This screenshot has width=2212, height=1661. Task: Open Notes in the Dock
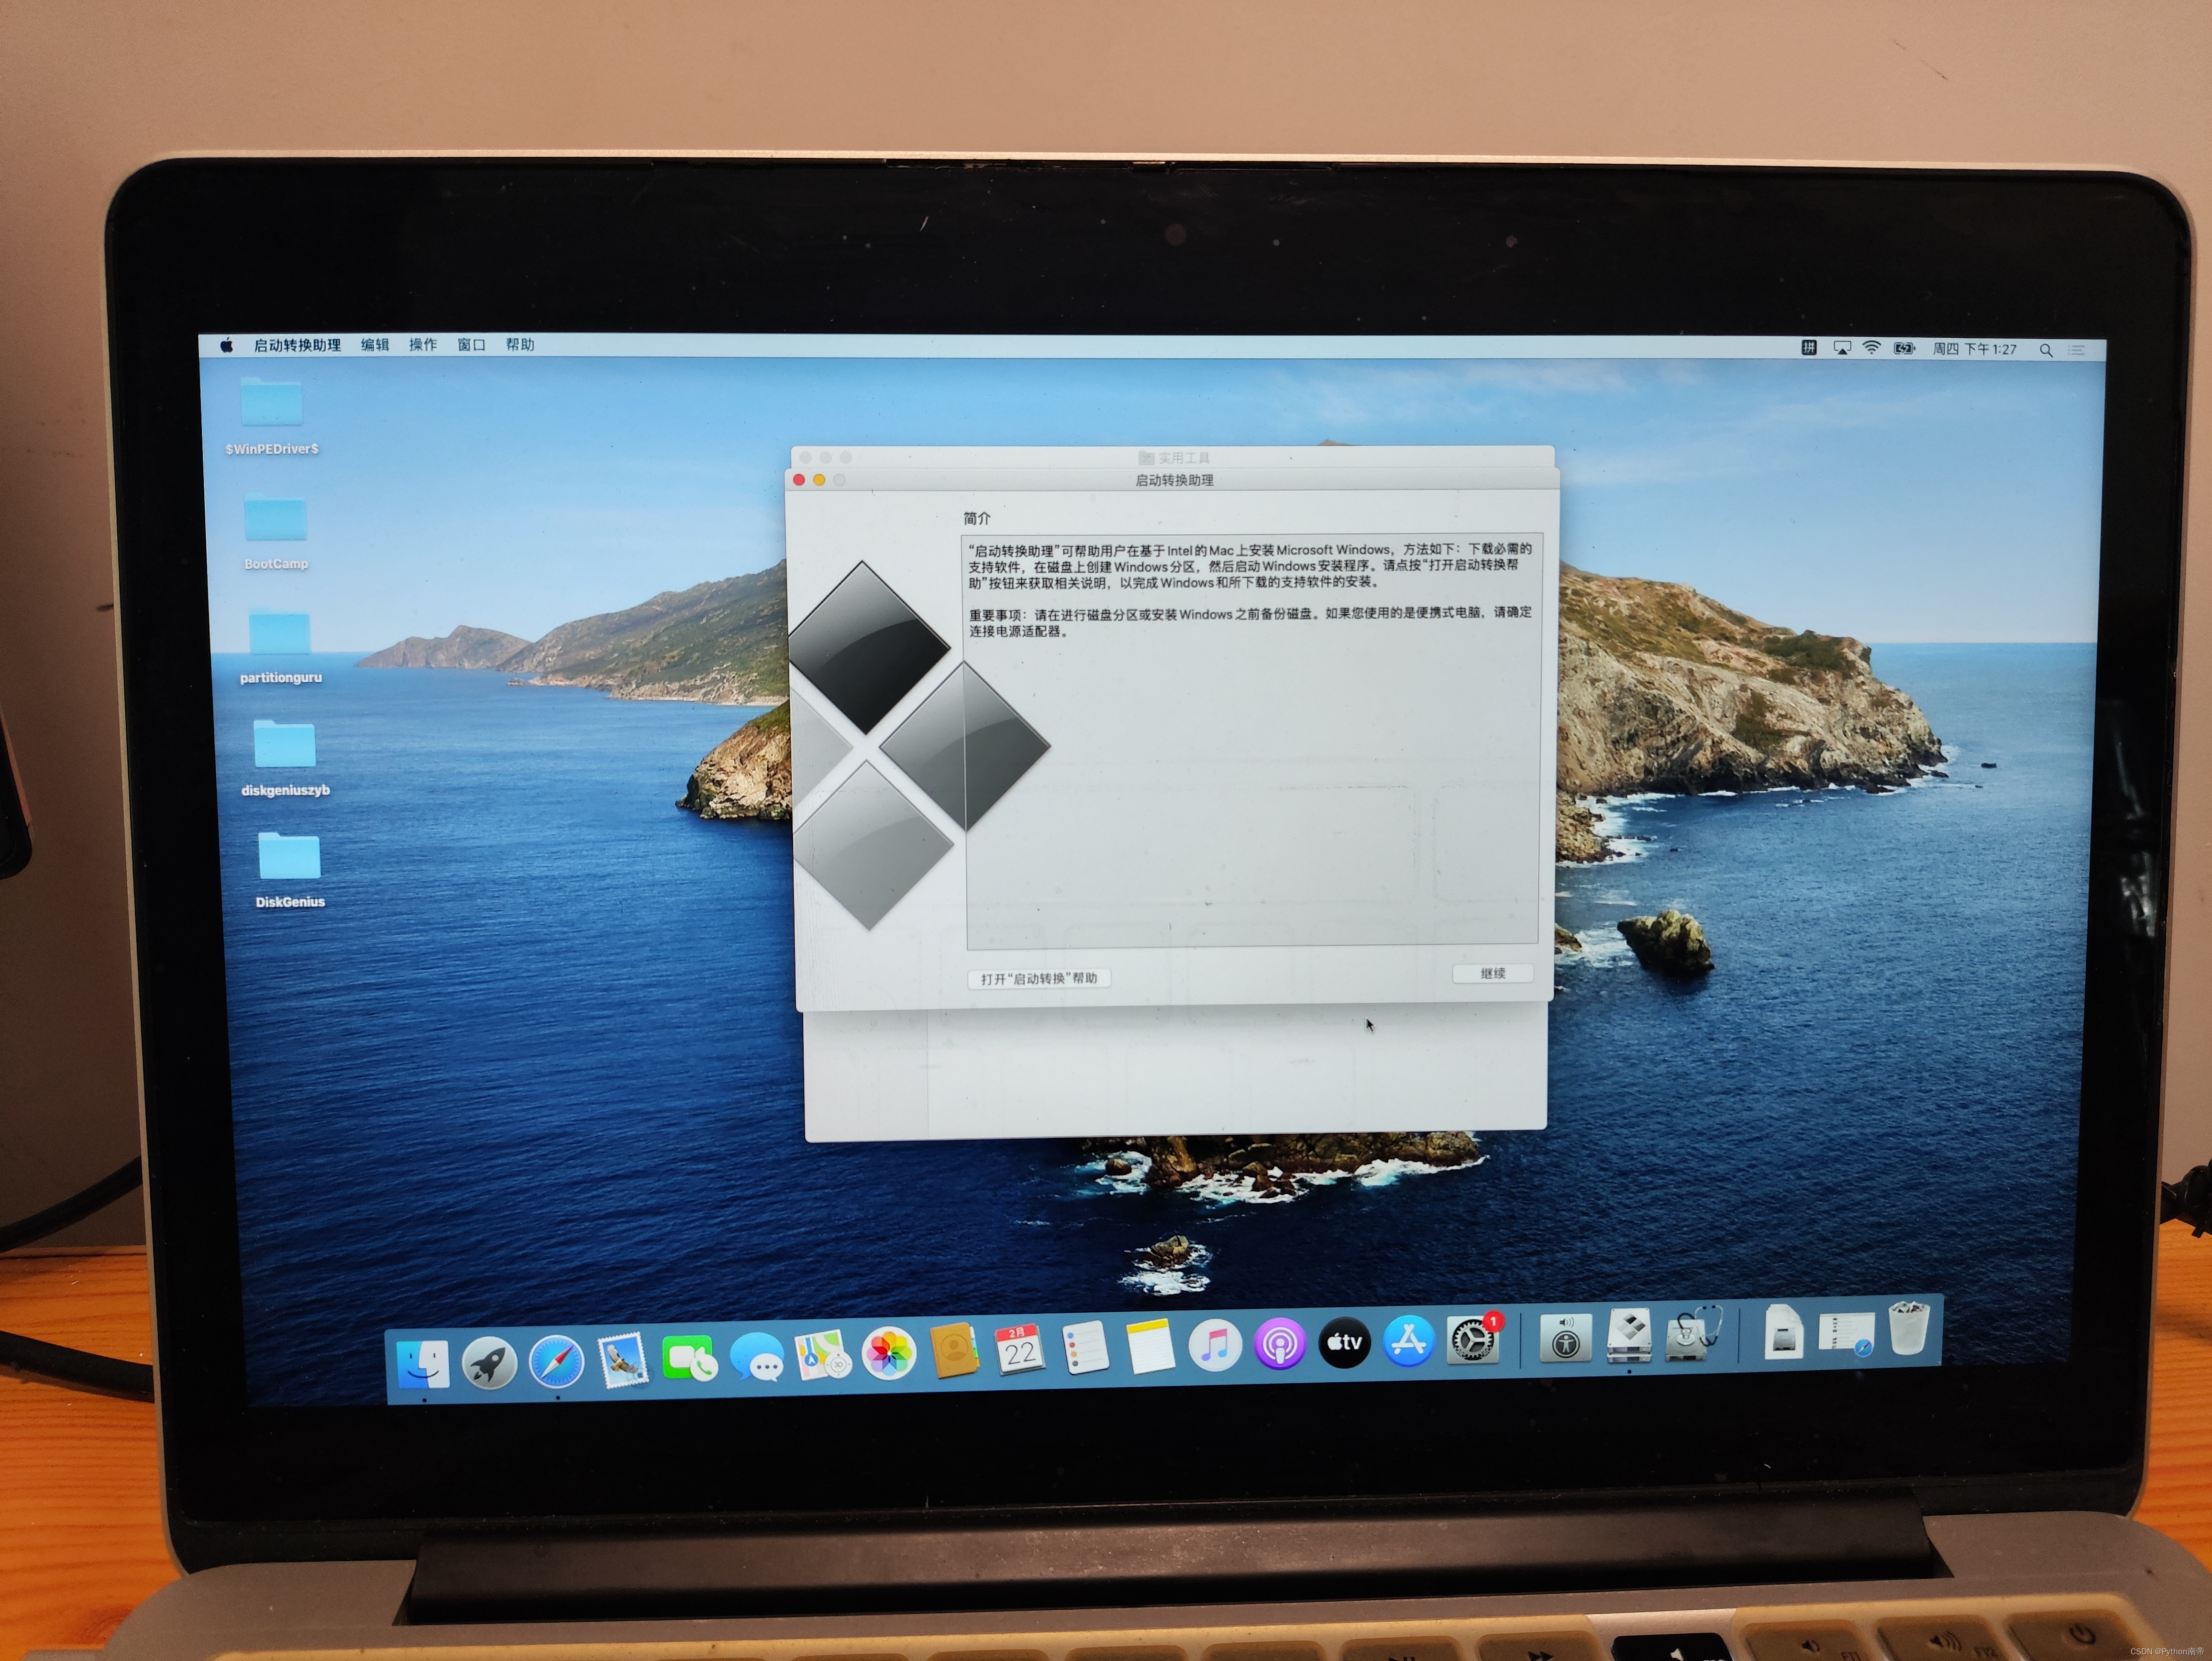[x=1150, y=1347]
